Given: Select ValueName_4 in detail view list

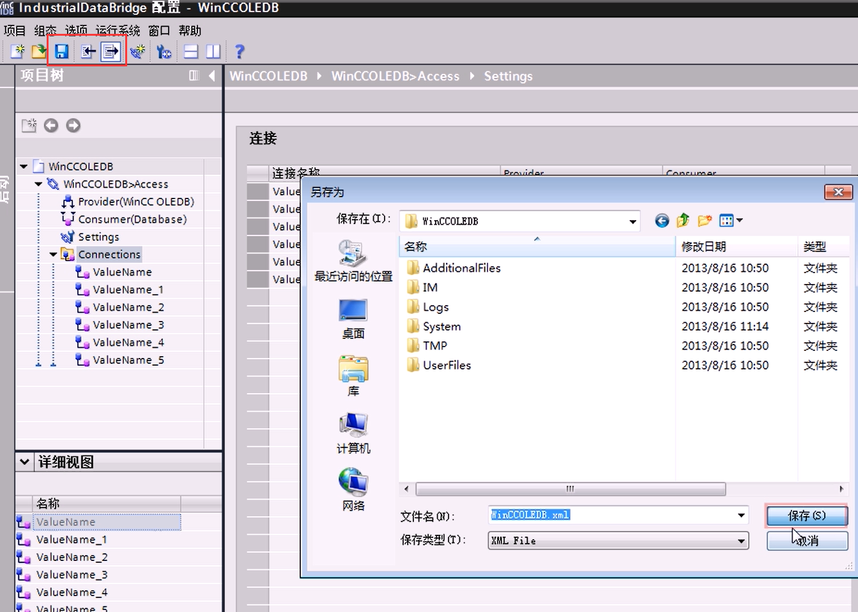Looking at the screenshot, I should click(x=72, y=592).
